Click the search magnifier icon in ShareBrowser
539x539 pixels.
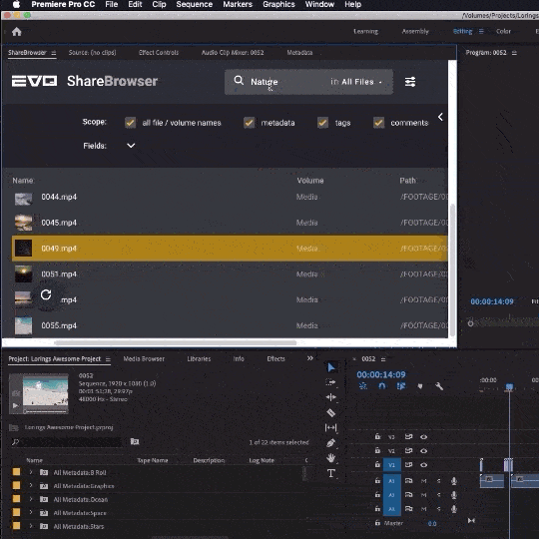pyautogui.click(x=239, y=81)
